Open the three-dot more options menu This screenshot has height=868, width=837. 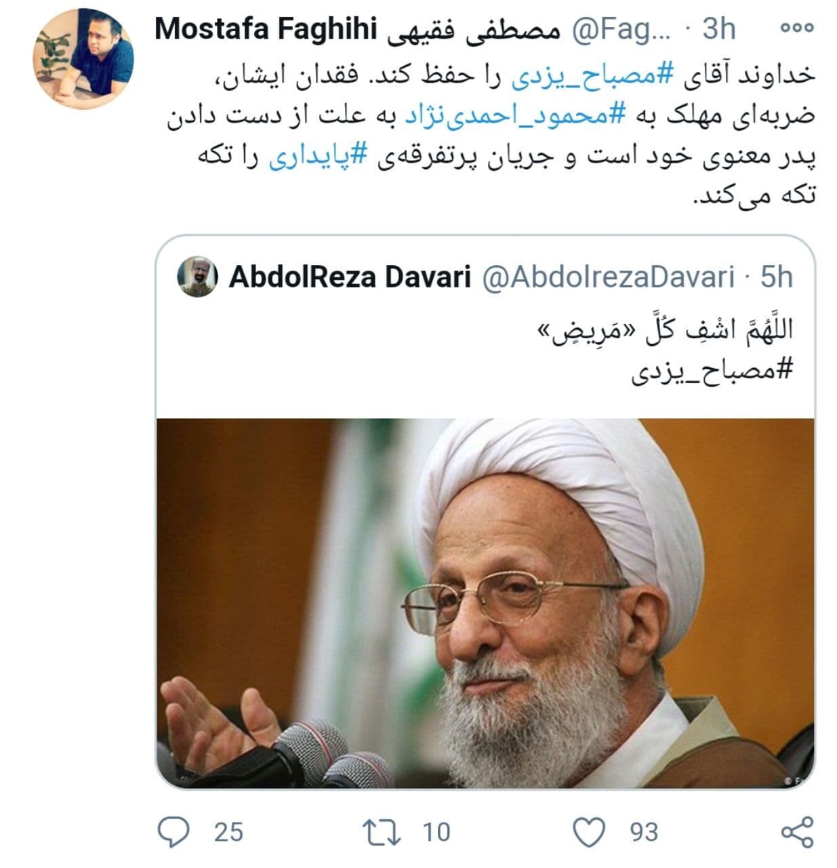(796, 29)
